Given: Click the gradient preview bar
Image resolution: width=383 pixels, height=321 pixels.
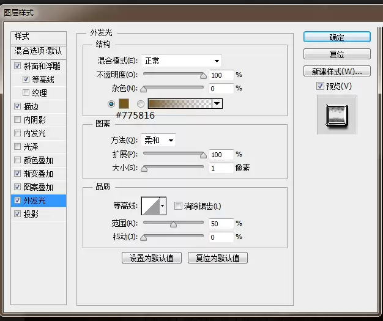Looking at the screenshot, I should (180, 104).
